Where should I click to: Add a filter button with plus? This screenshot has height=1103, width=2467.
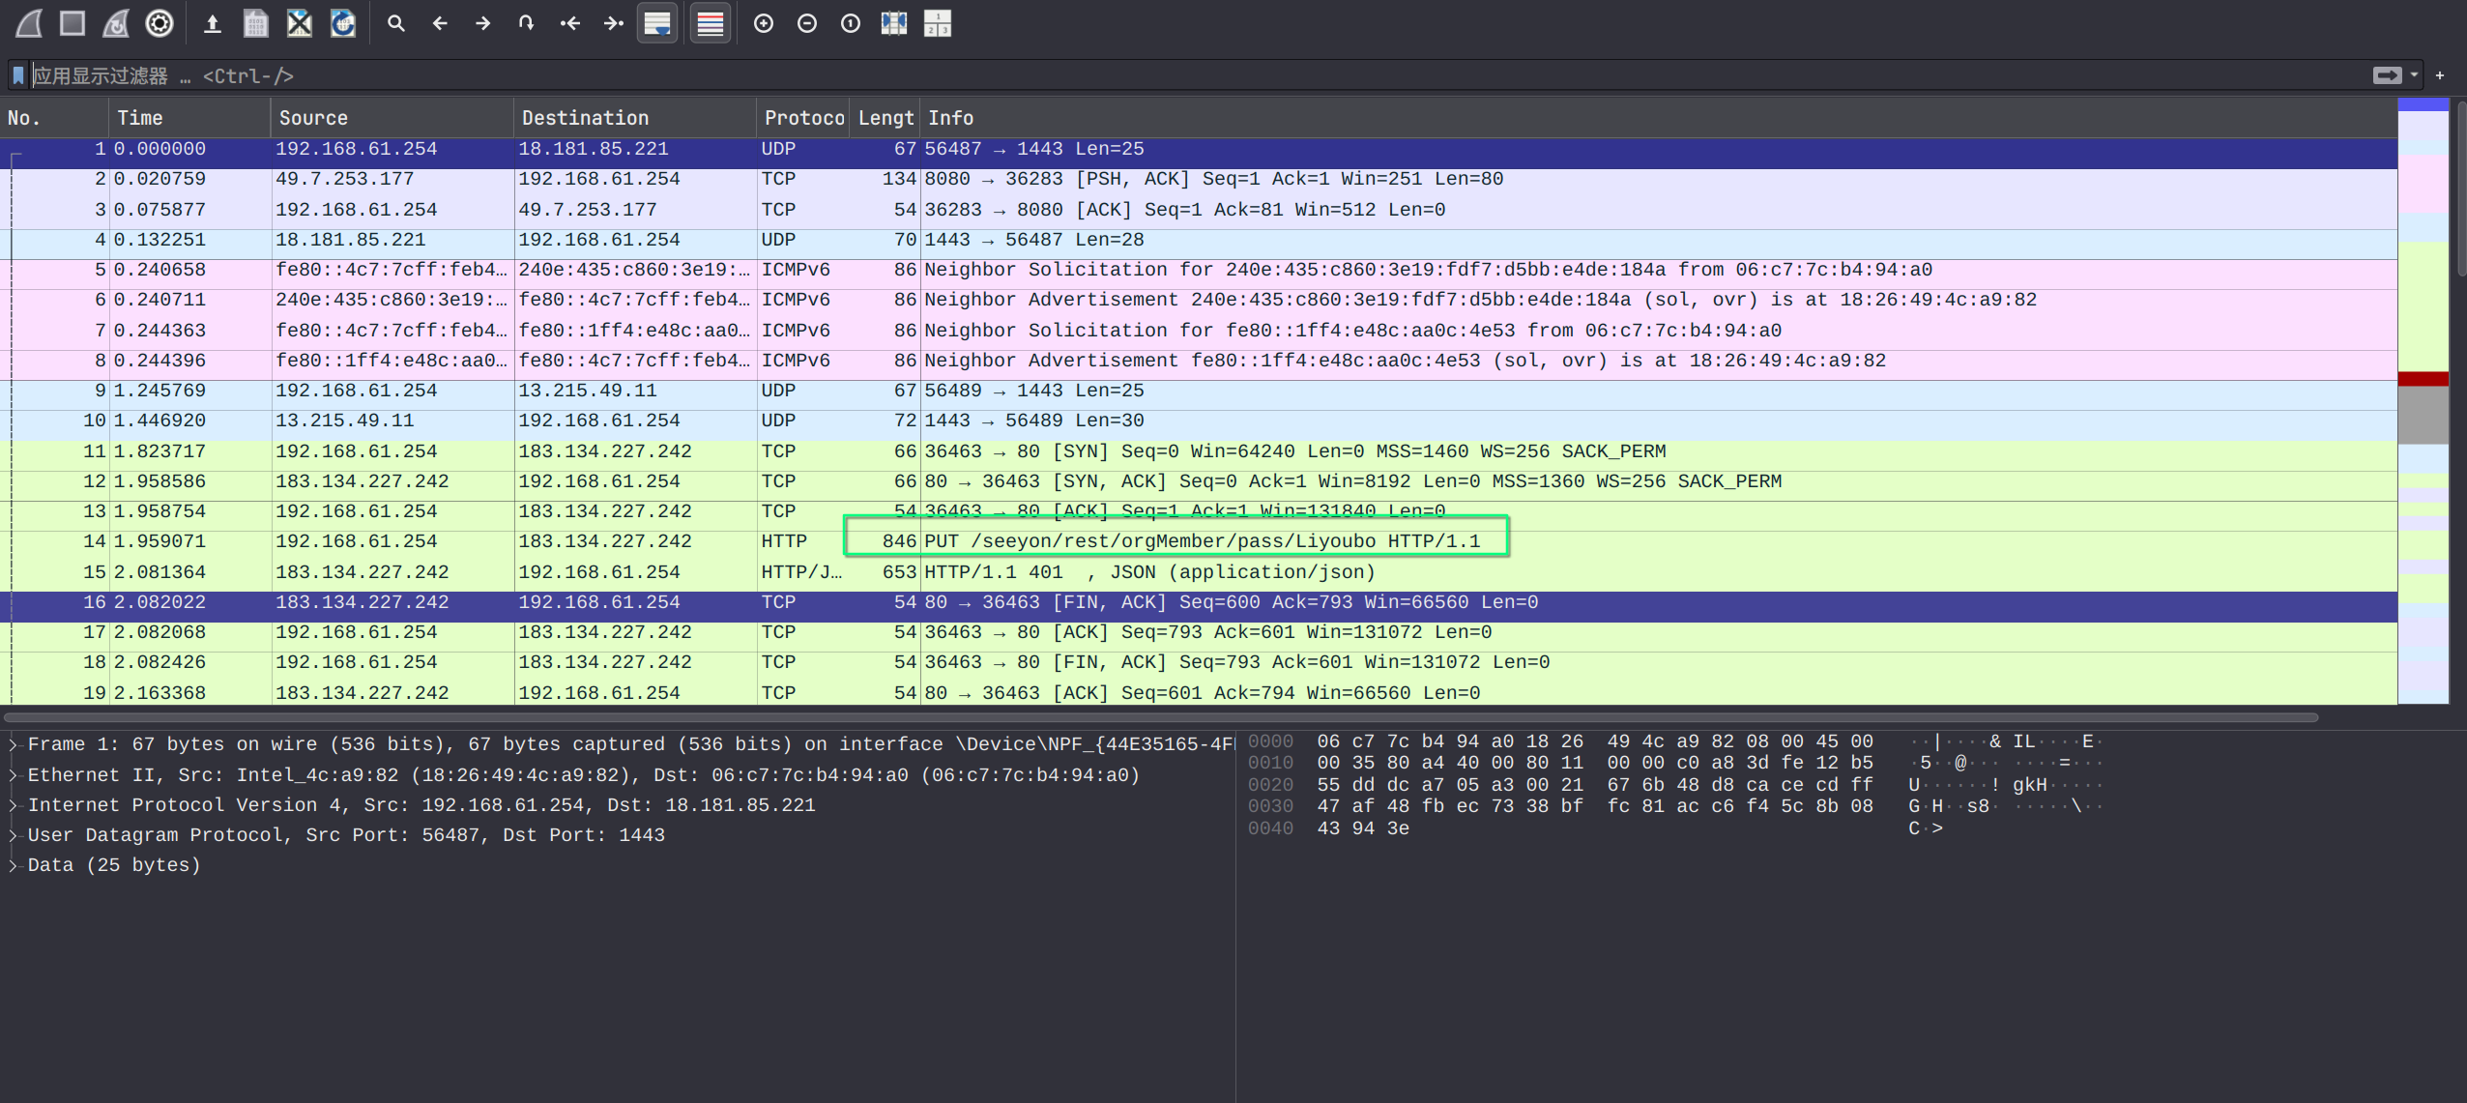[x=2440, y=75]
